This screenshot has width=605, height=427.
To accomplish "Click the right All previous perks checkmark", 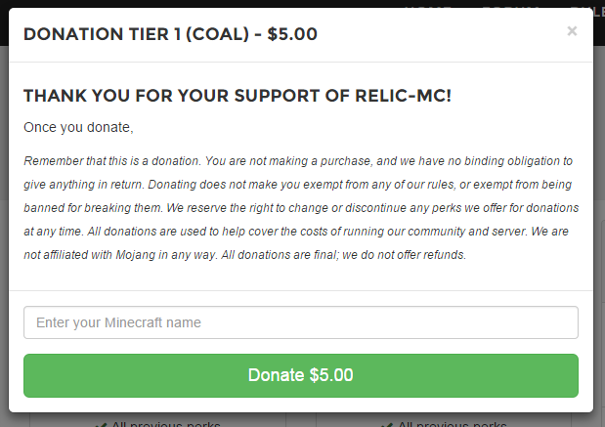I will pos(387,424).
